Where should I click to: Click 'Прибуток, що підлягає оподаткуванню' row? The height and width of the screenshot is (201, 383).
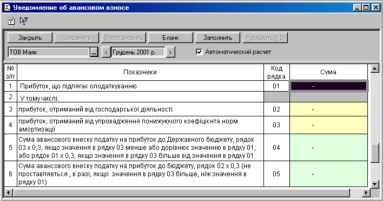140,86
